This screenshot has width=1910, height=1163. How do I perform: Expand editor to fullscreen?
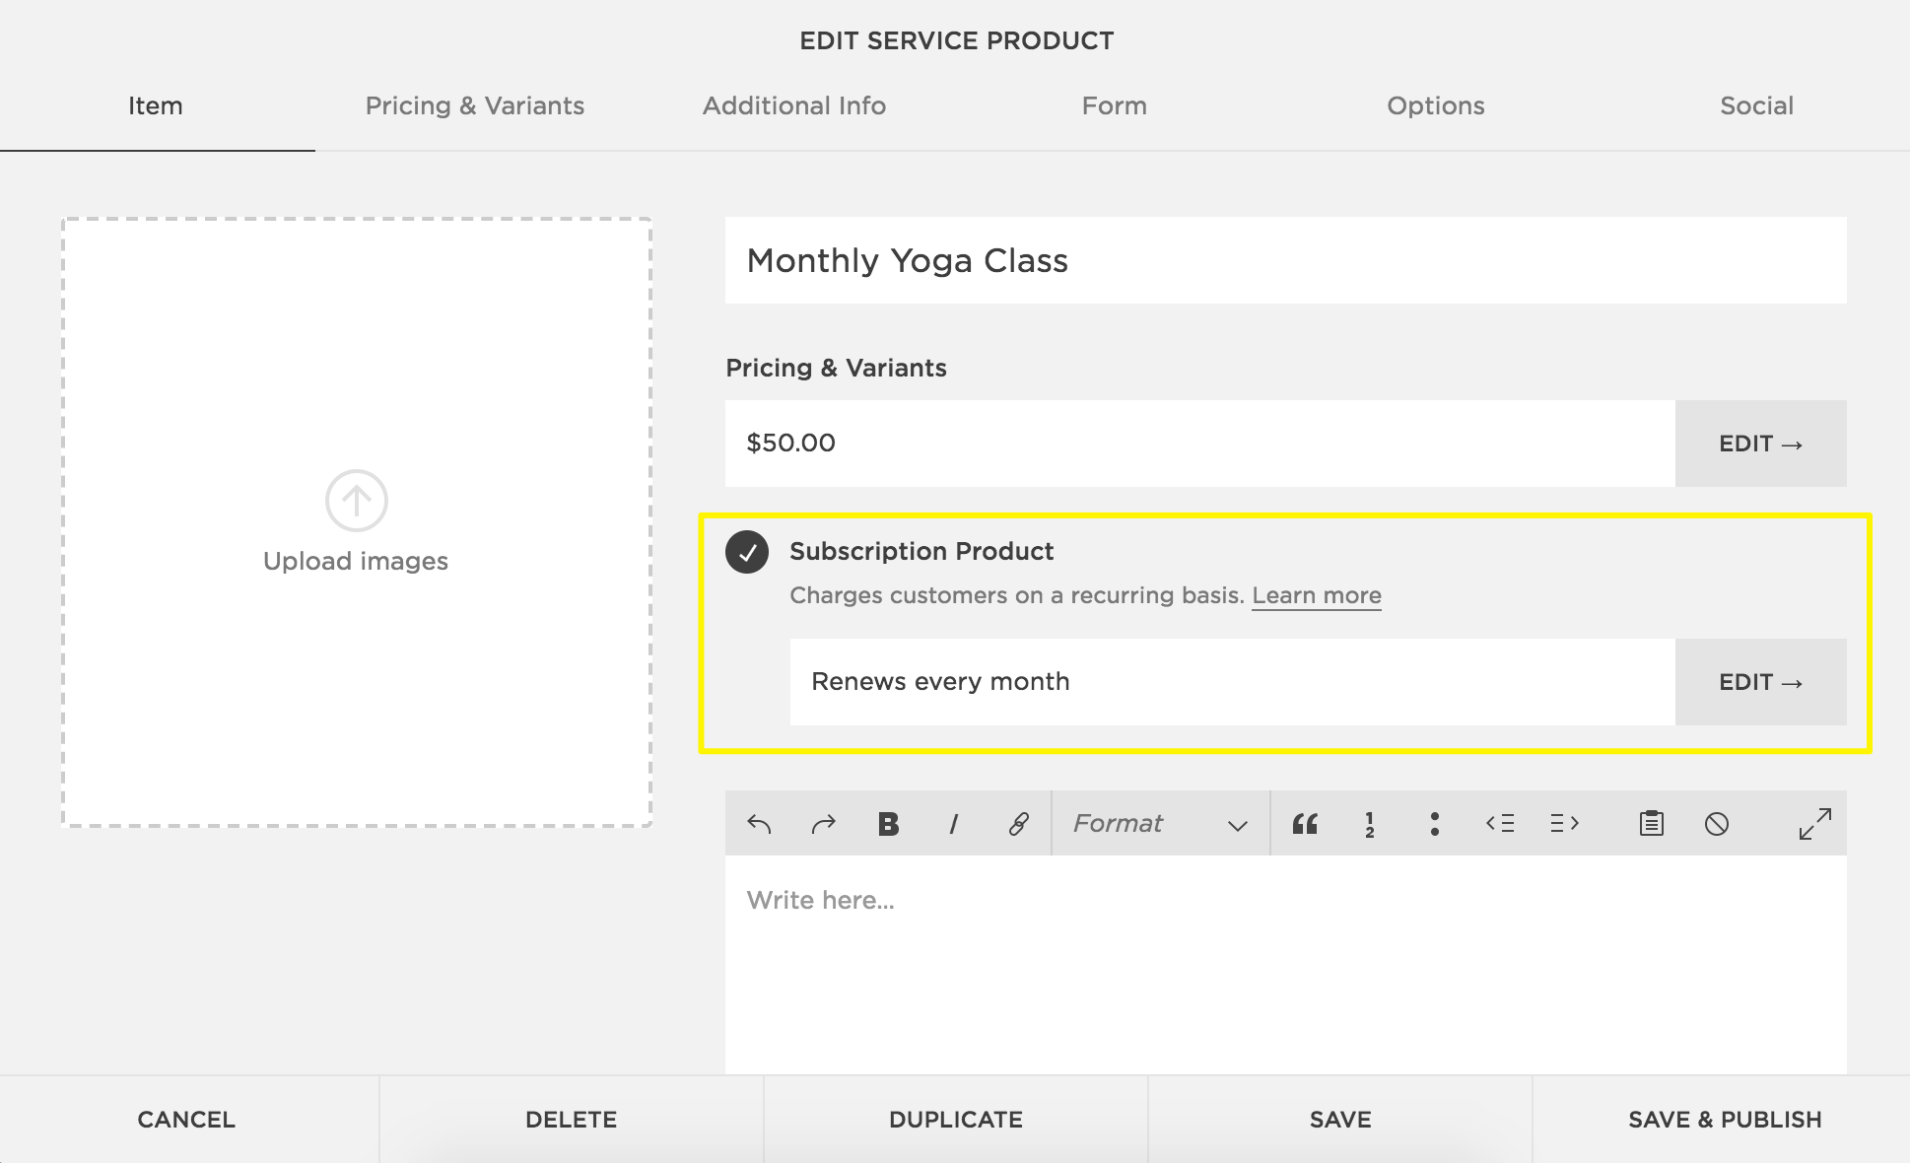click(x=1814, y=824)
